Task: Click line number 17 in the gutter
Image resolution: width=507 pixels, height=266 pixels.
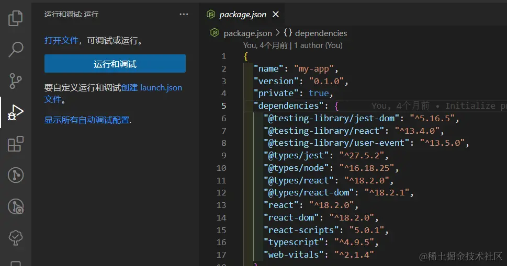Action: [221, 255]
